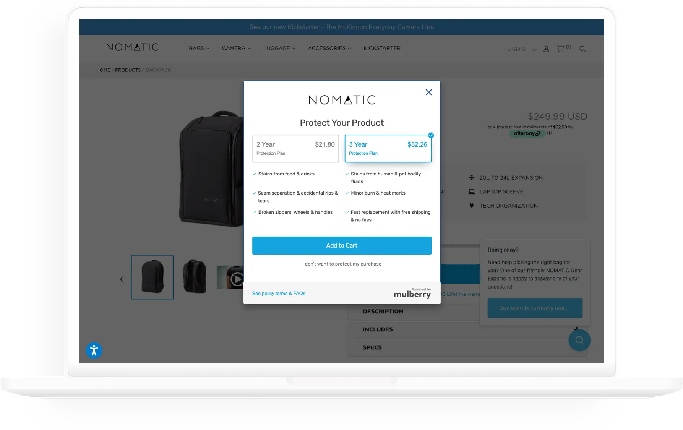This screenshot has width=683, height=430.
Task: Click the search magnifier icon in header
Action: click(582, 49)
